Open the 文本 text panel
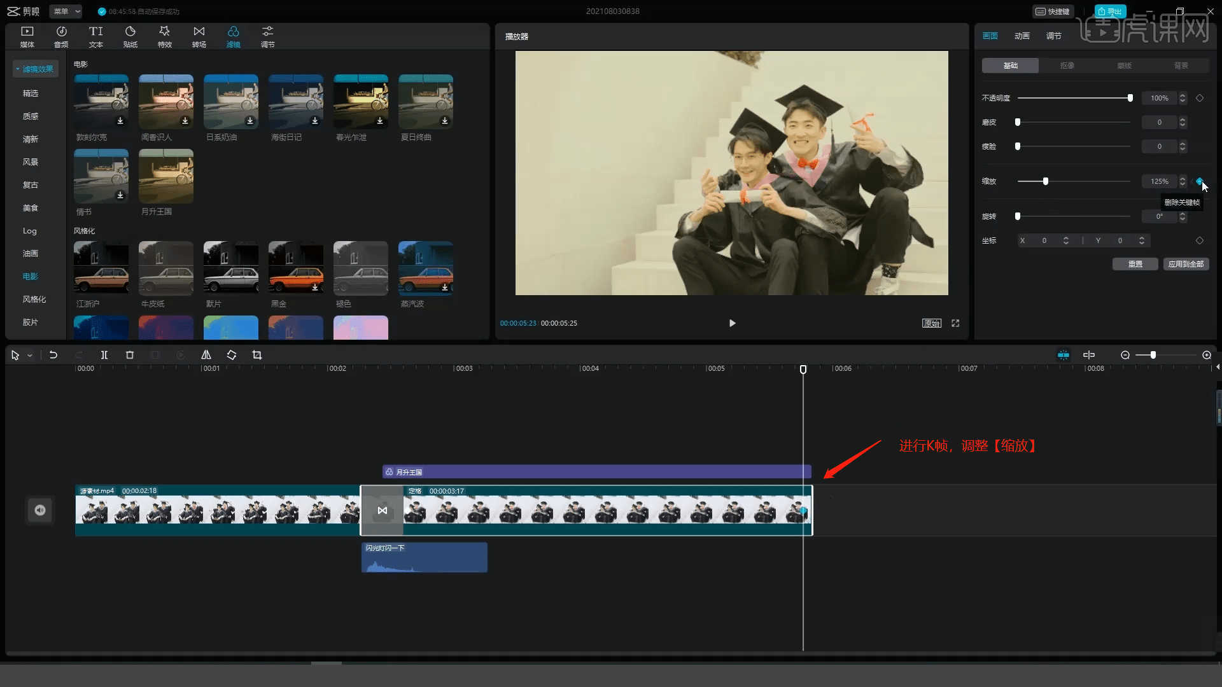This screenshot has height=687, width=1222. [x=95, y=37]
